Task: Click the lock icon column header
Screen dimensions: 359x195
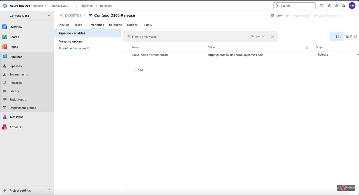Action: point(307,47)
